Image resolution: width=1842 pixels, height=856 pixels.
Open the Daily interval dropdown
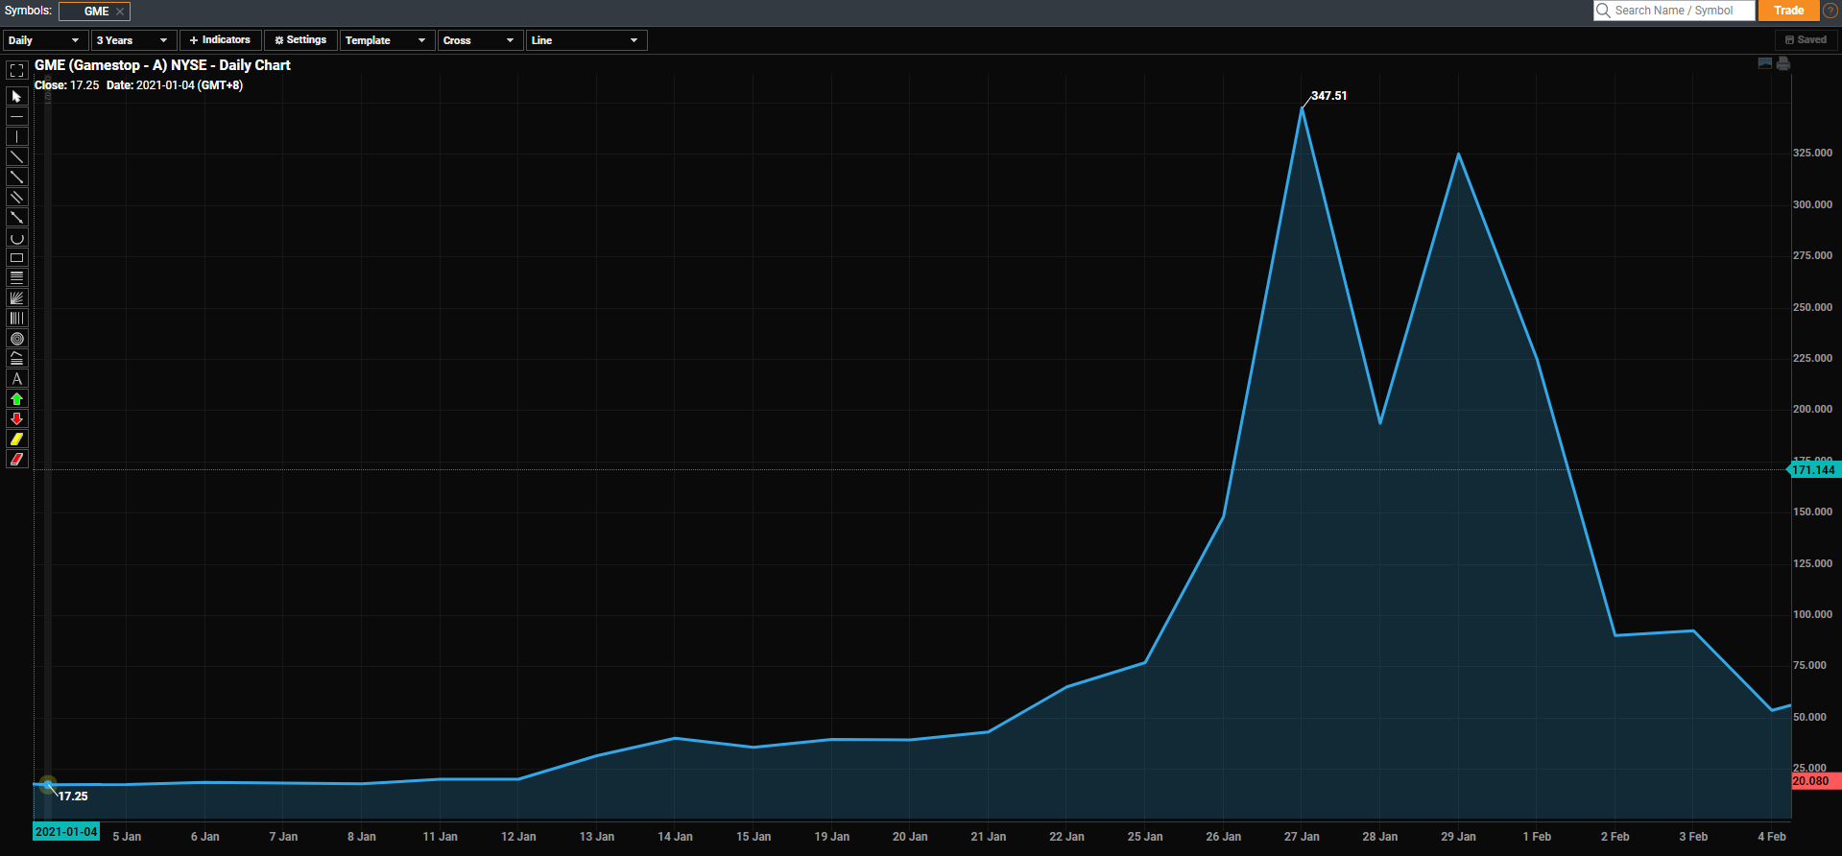(44, 40)
